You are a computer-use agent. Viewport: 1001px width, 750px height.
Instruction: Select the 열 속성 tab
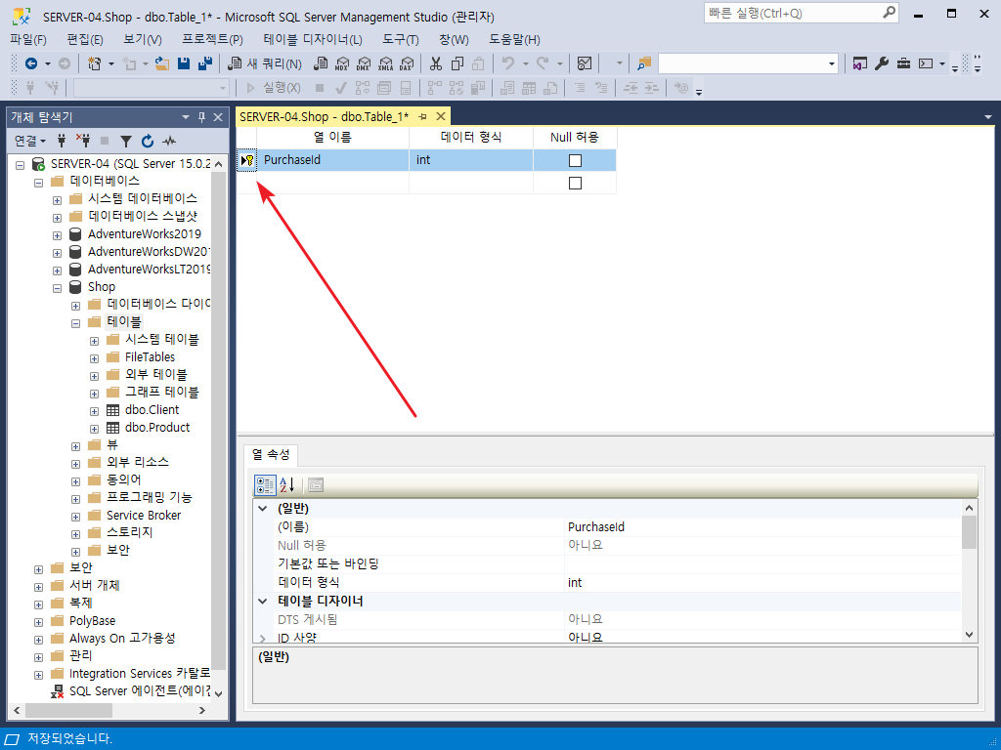point(271,455)
